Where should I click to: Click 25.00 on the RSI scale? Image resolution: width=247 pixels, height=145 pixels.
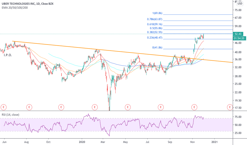click(x=238, y=133)
